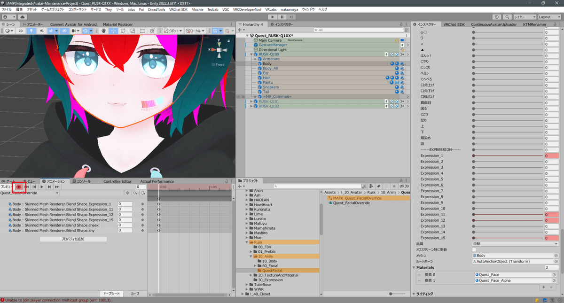
Task: Toggle scene audio mute button
Action: [x=42, y=31]
